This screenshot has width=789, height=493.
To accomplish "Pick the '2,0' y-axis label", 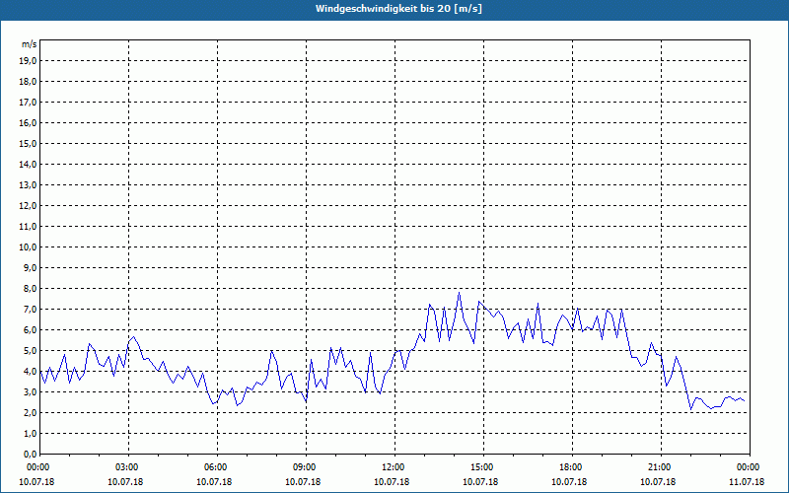I will 30,412.
